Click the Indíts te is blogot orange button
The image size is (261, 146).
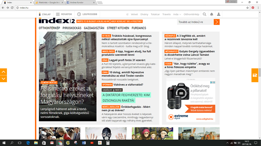click(93, 21)
